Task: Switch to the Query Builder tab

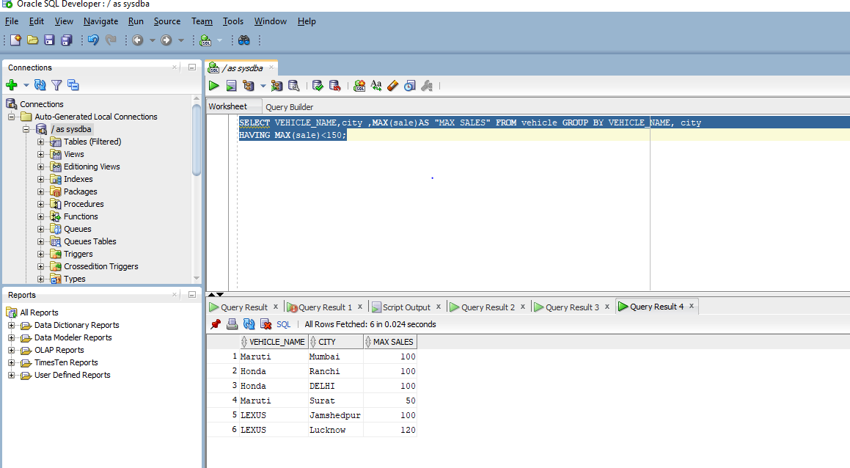Action: click(289, 107)
